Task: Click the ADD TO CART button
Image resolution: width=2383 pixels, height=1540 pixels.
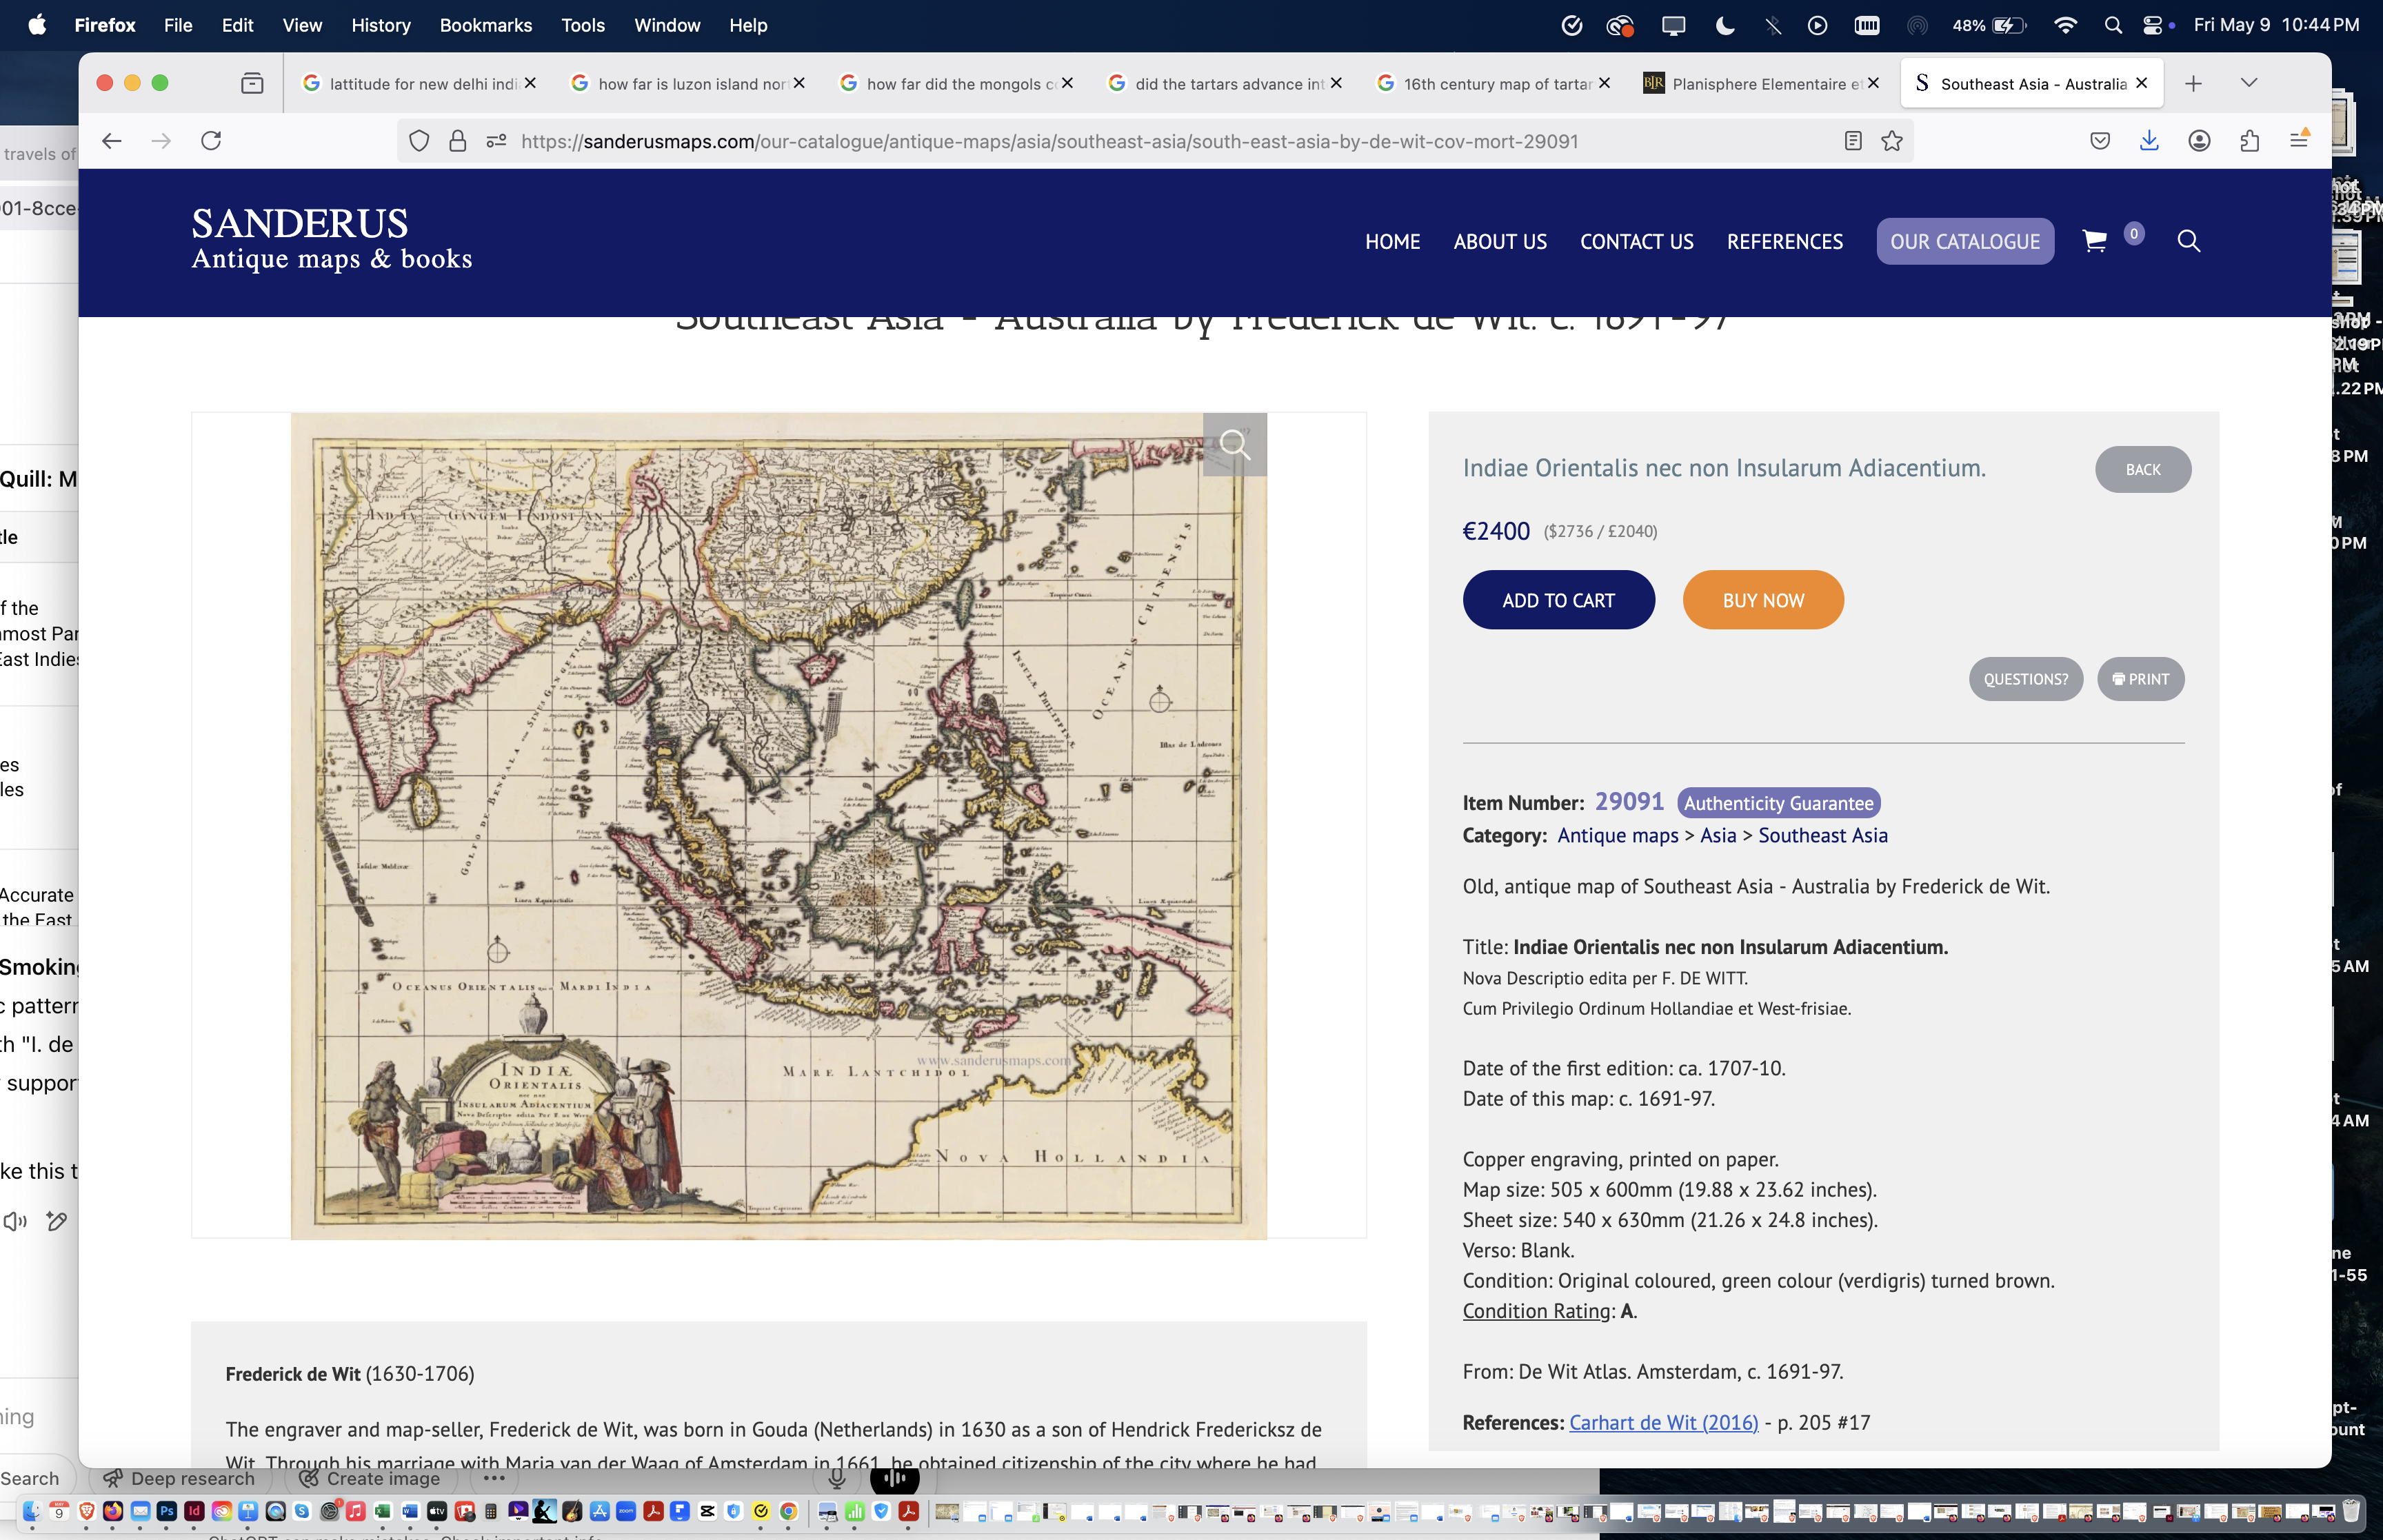Action: point(1558,600)
